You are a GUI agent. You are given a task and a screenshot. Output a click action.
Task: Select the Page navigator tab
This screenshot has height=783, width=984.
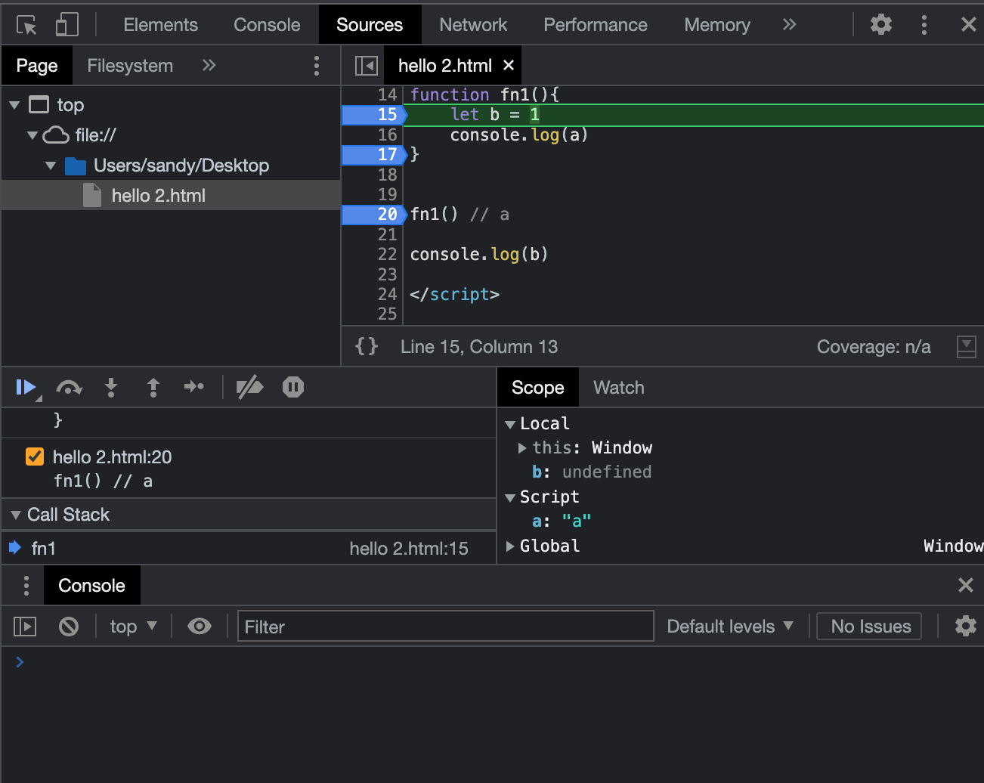coord(37,66)
